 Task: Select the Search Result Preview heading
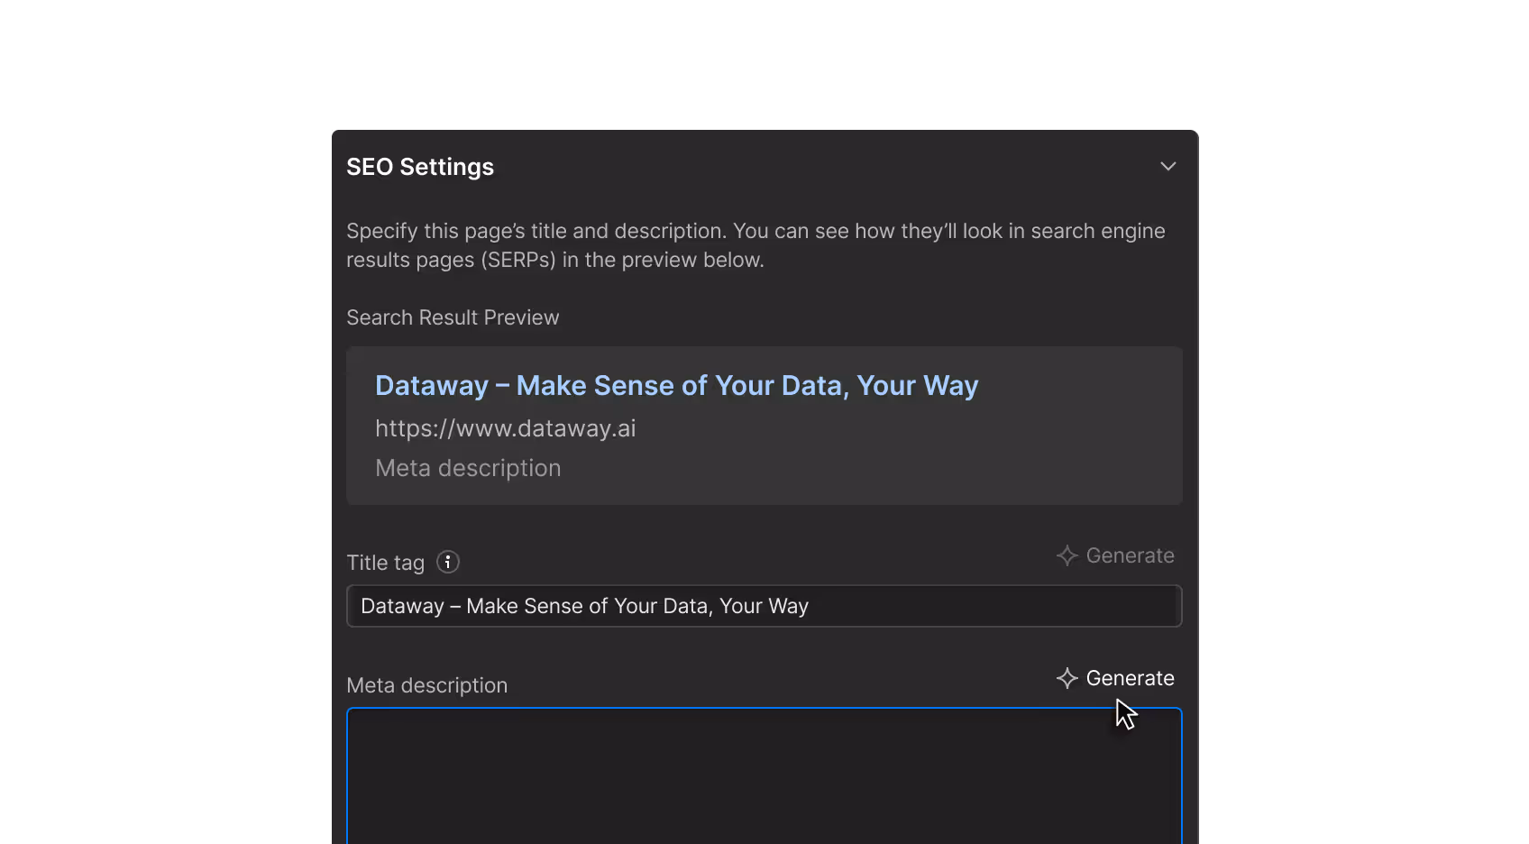coord(453,316)
